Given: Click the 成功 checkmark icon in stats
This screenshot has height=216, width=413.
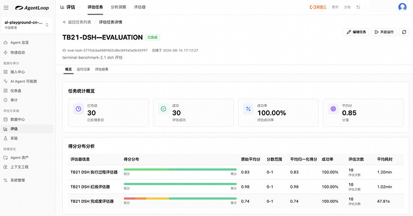Looking at the screenshot, I should (x=163, y=109).
